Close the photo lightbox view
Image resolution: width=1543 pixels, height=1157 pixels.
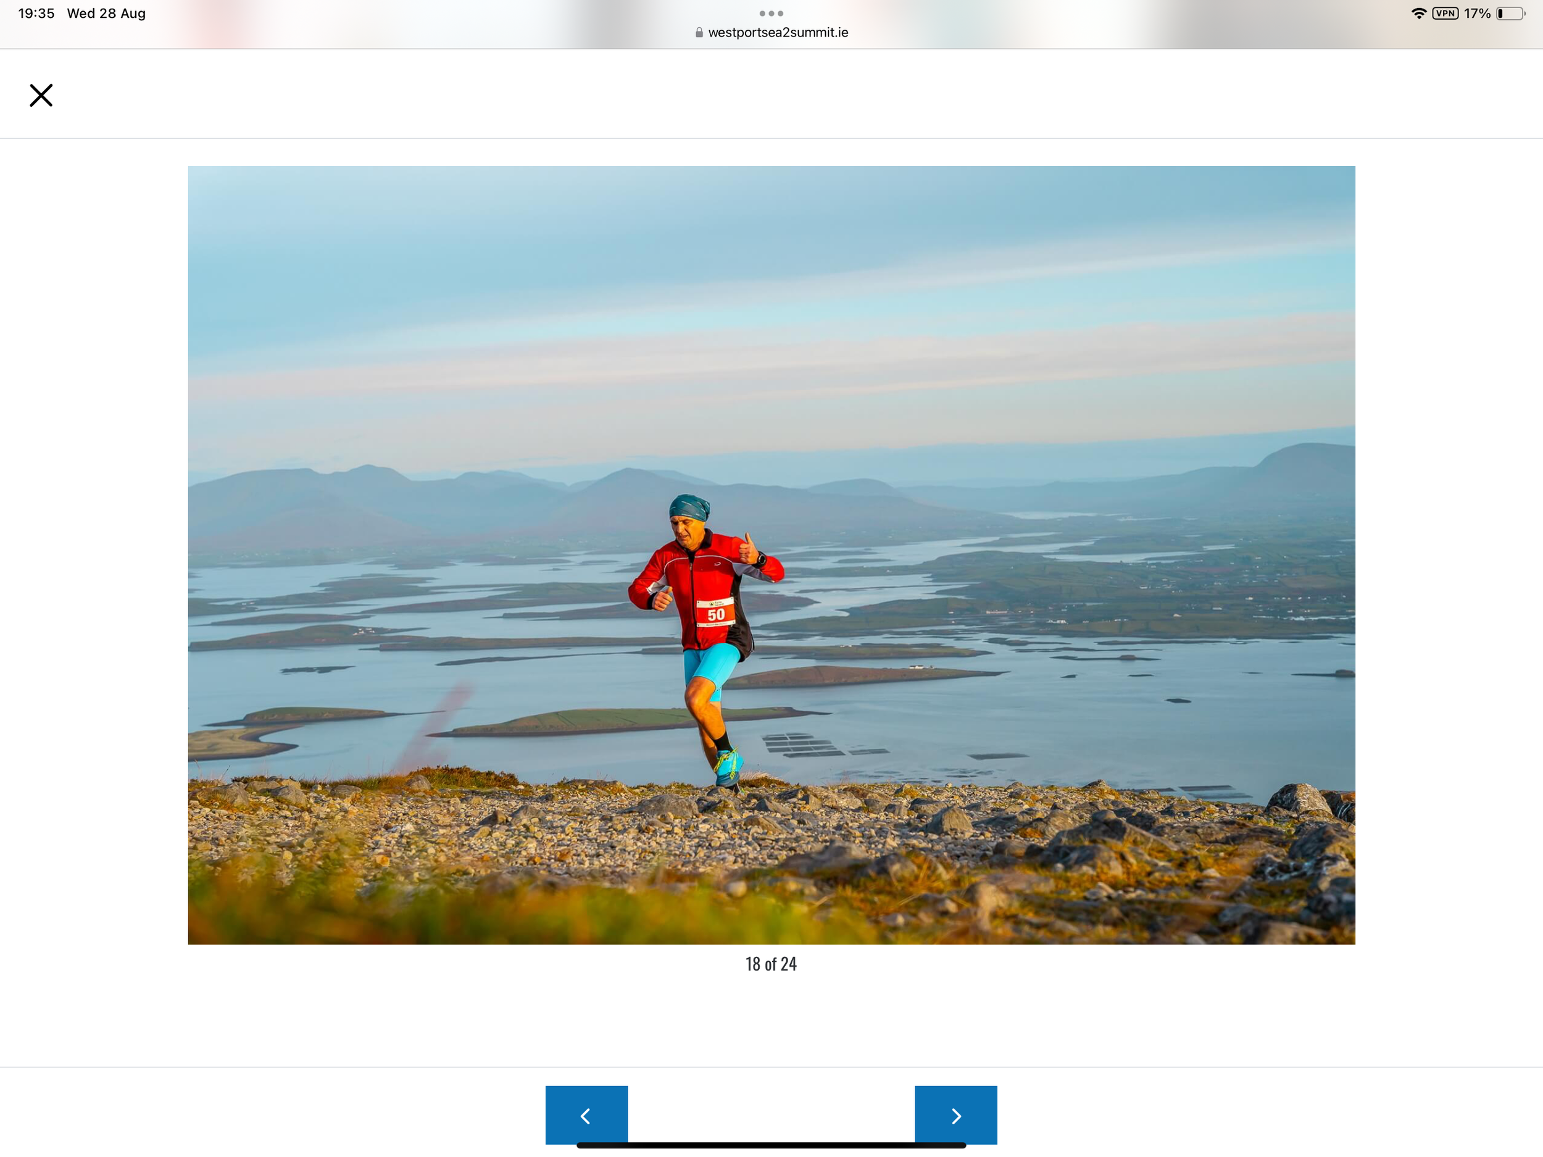41,95
